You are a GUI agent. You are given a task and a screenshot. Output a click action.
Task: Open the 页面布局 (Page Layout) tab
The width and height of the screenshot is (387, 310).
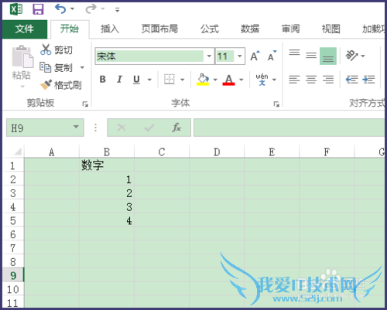pyautogui.click(x=159, y=29)
